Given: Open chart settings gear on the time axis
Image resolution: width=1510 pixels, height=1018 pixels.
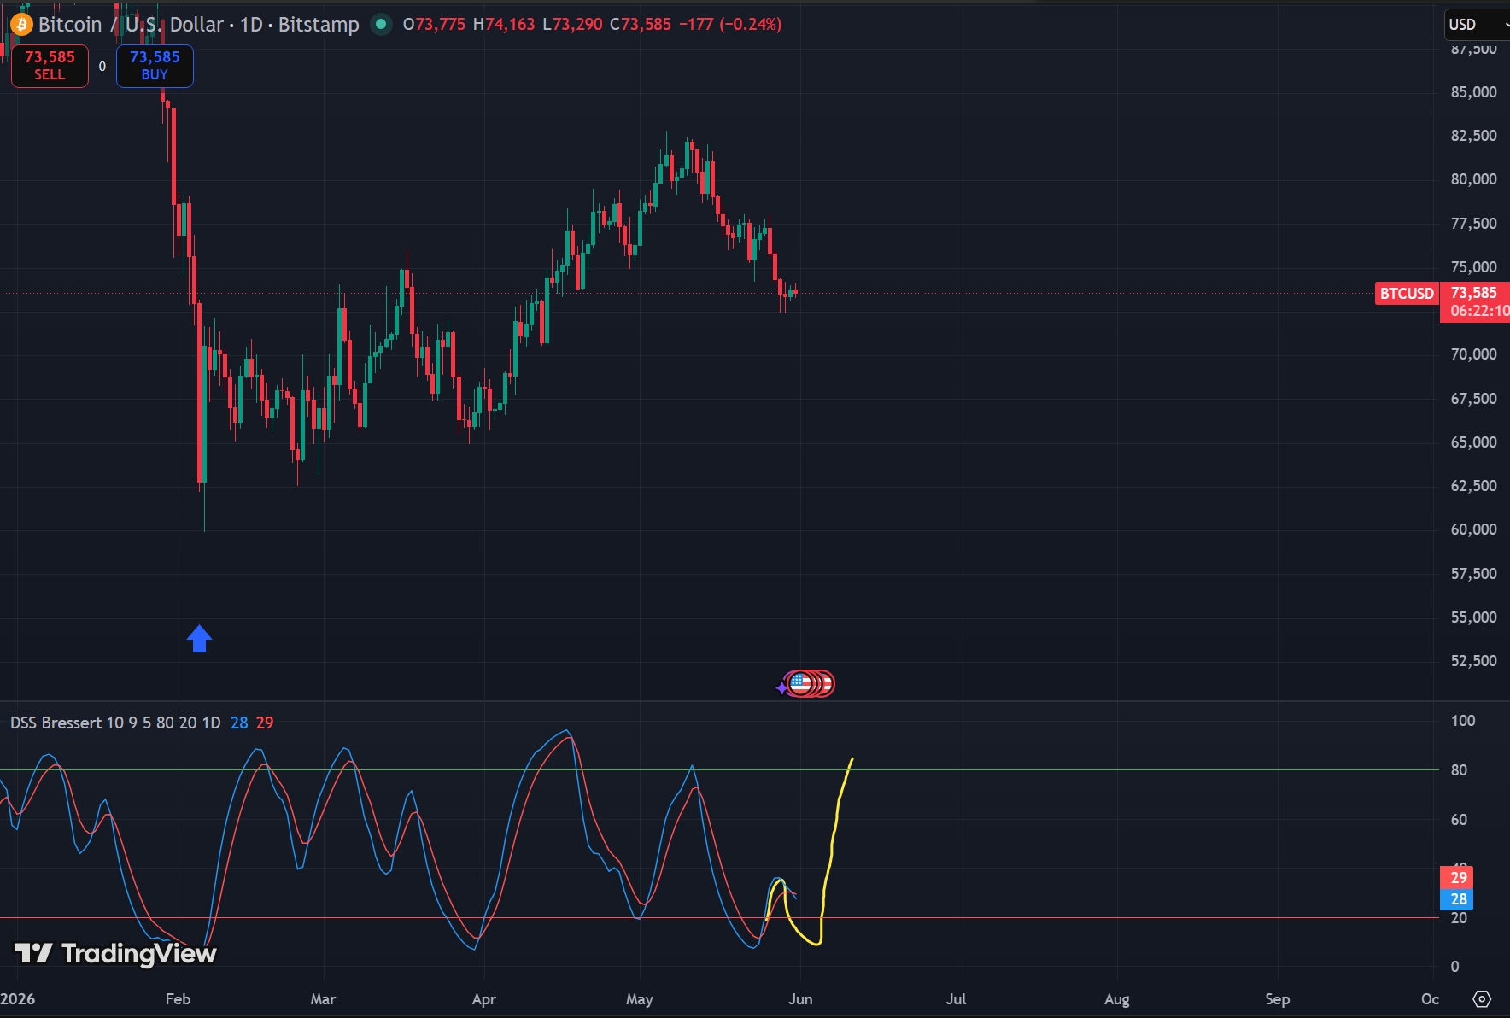Looking at the screenshot, I should coord(1483,998).
